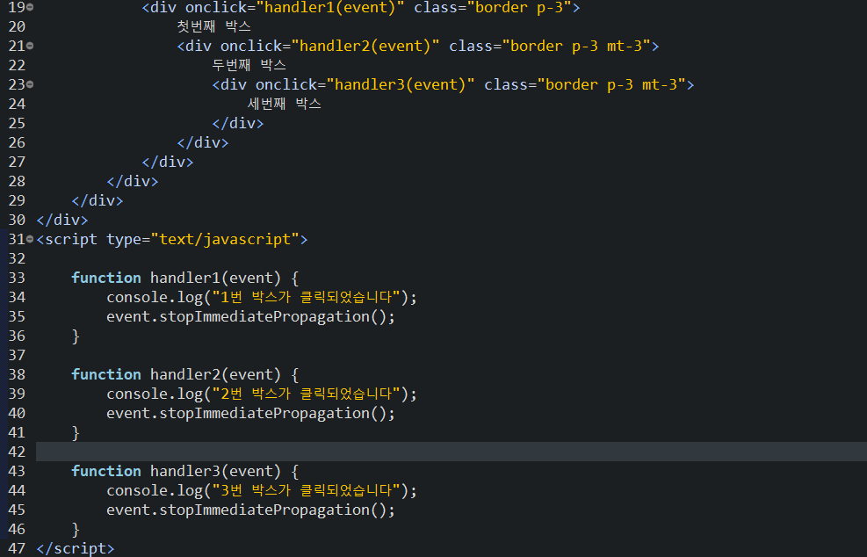
Task: Click the closing </div> tag on line 25
Action: [x=238, y=123]
